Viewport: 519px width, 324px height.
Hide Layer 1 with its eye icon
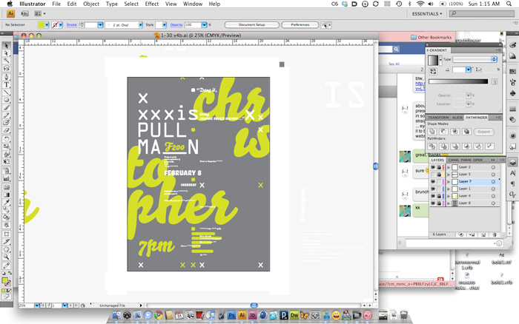[x=433, y=189]
